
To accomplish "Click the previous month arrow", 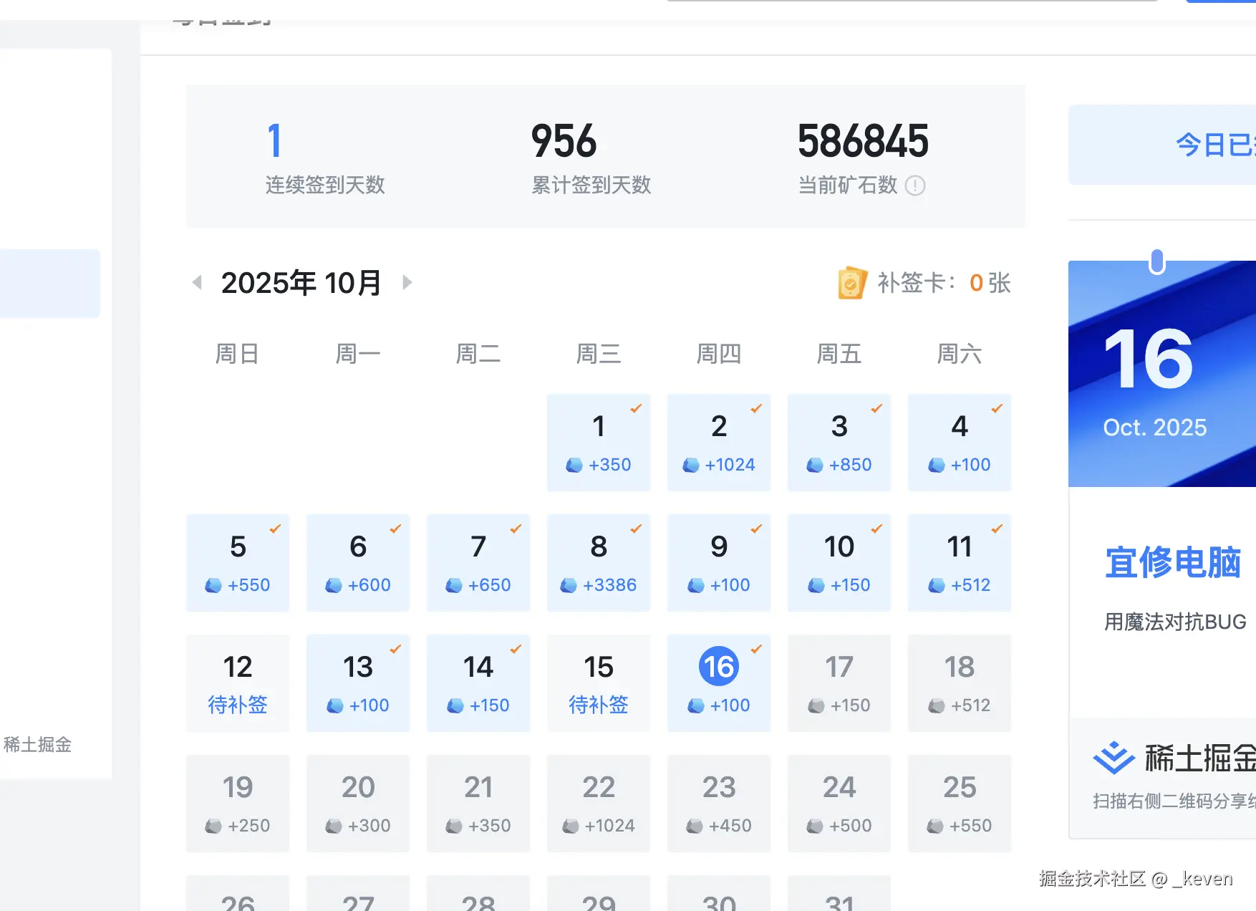I will pyautogui.click(x=197, y=282).
